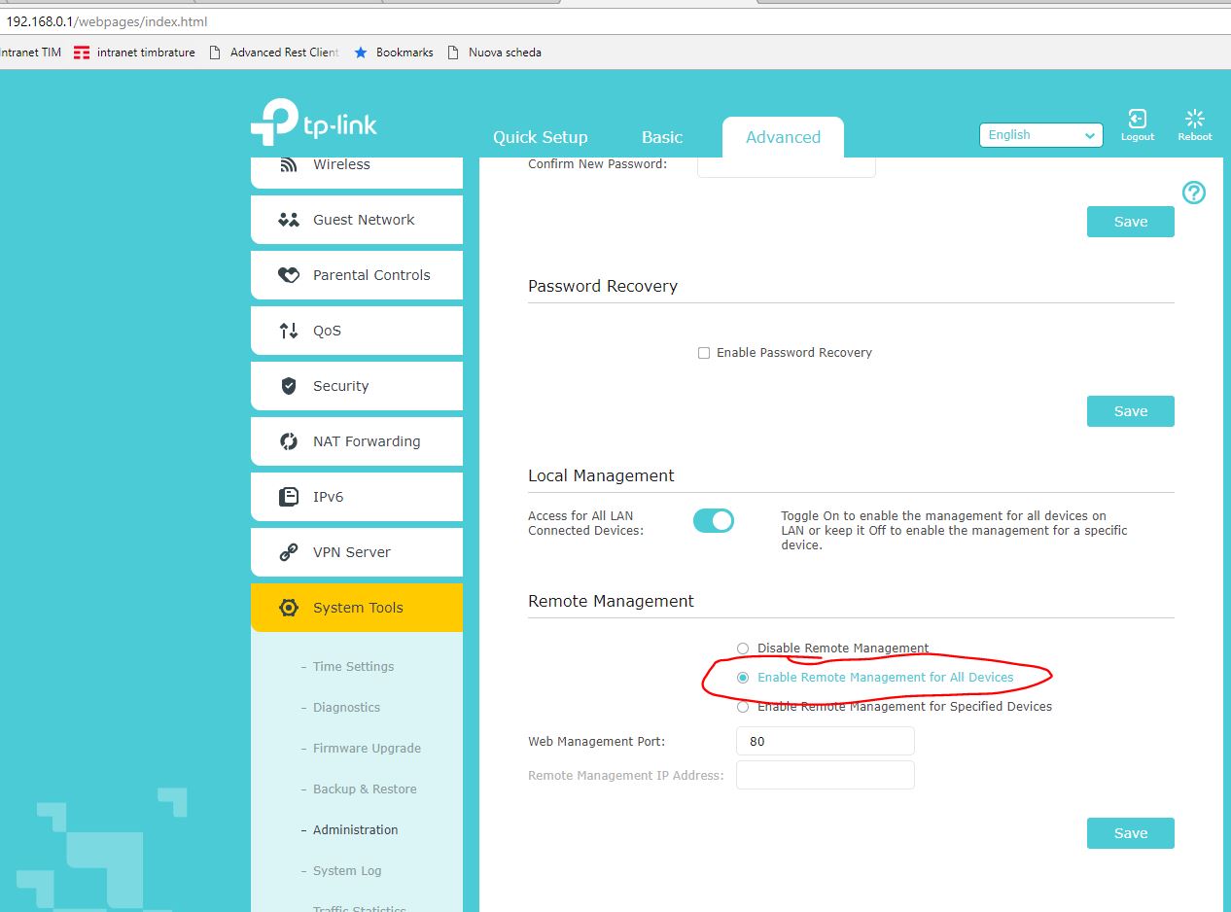1231x912 pixels.
Task: Click the Security shield icon
Action: pyautogui.click(x=289, y=386)
